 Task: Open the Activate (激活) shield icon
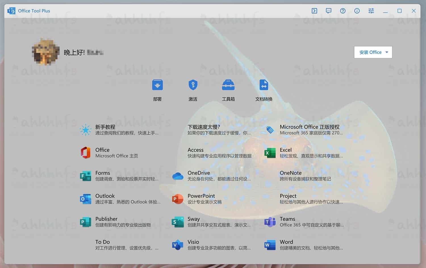193,85
